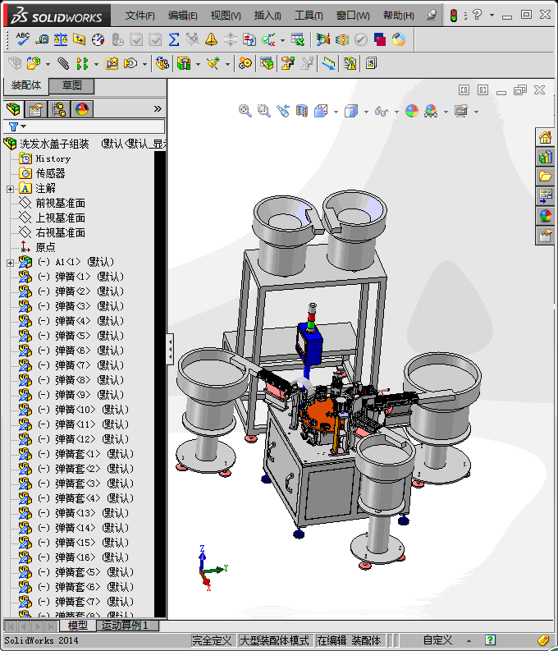
Task: Open the Design Library task pane tab
Action: click(545, 157)
